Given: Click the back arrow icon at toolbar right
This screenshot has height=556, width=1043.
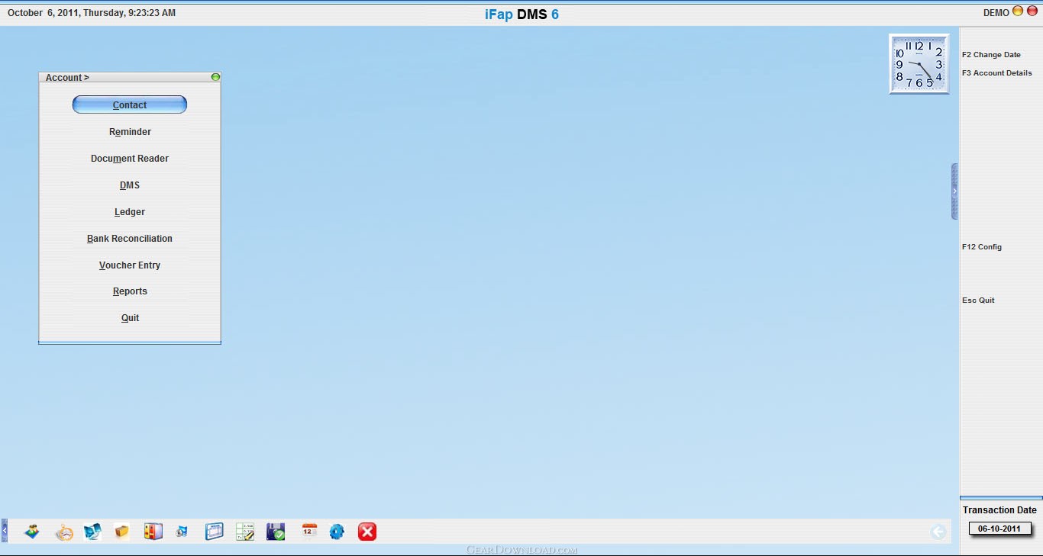Looking at the screenshot, I should click(x=938, y=532).
